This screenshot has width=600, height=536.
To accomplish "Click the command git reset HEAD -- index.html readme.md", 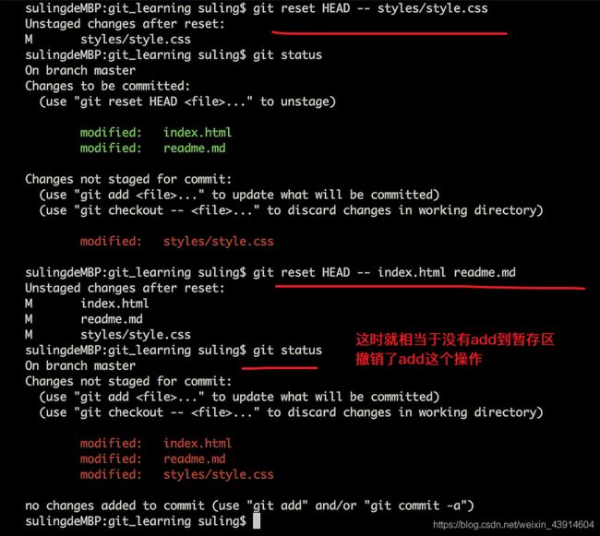I will 384,272.
